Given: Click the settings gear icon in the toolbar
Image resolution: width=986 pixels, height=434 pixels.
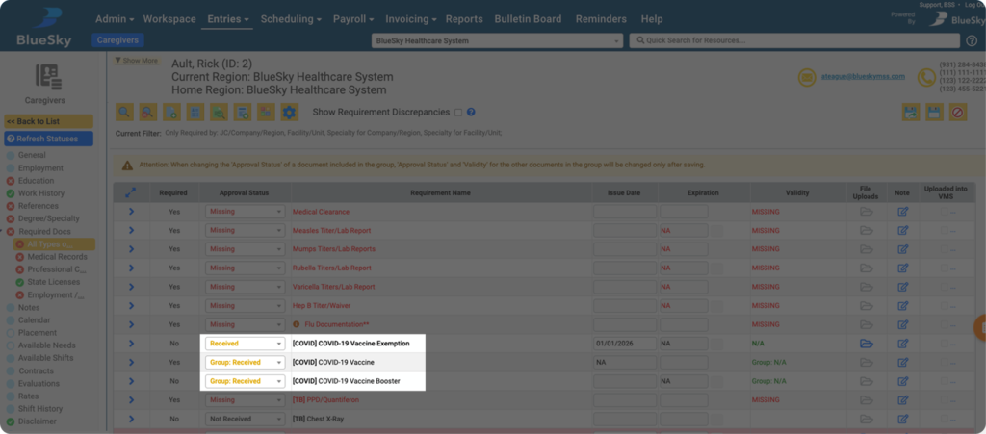Looking at the screenshot, I should pyautogui.click(x=289, y=113).
